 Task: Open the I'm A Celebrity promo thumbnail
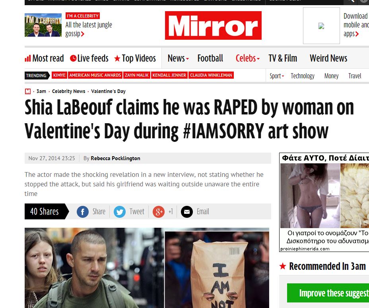point(43,25)
